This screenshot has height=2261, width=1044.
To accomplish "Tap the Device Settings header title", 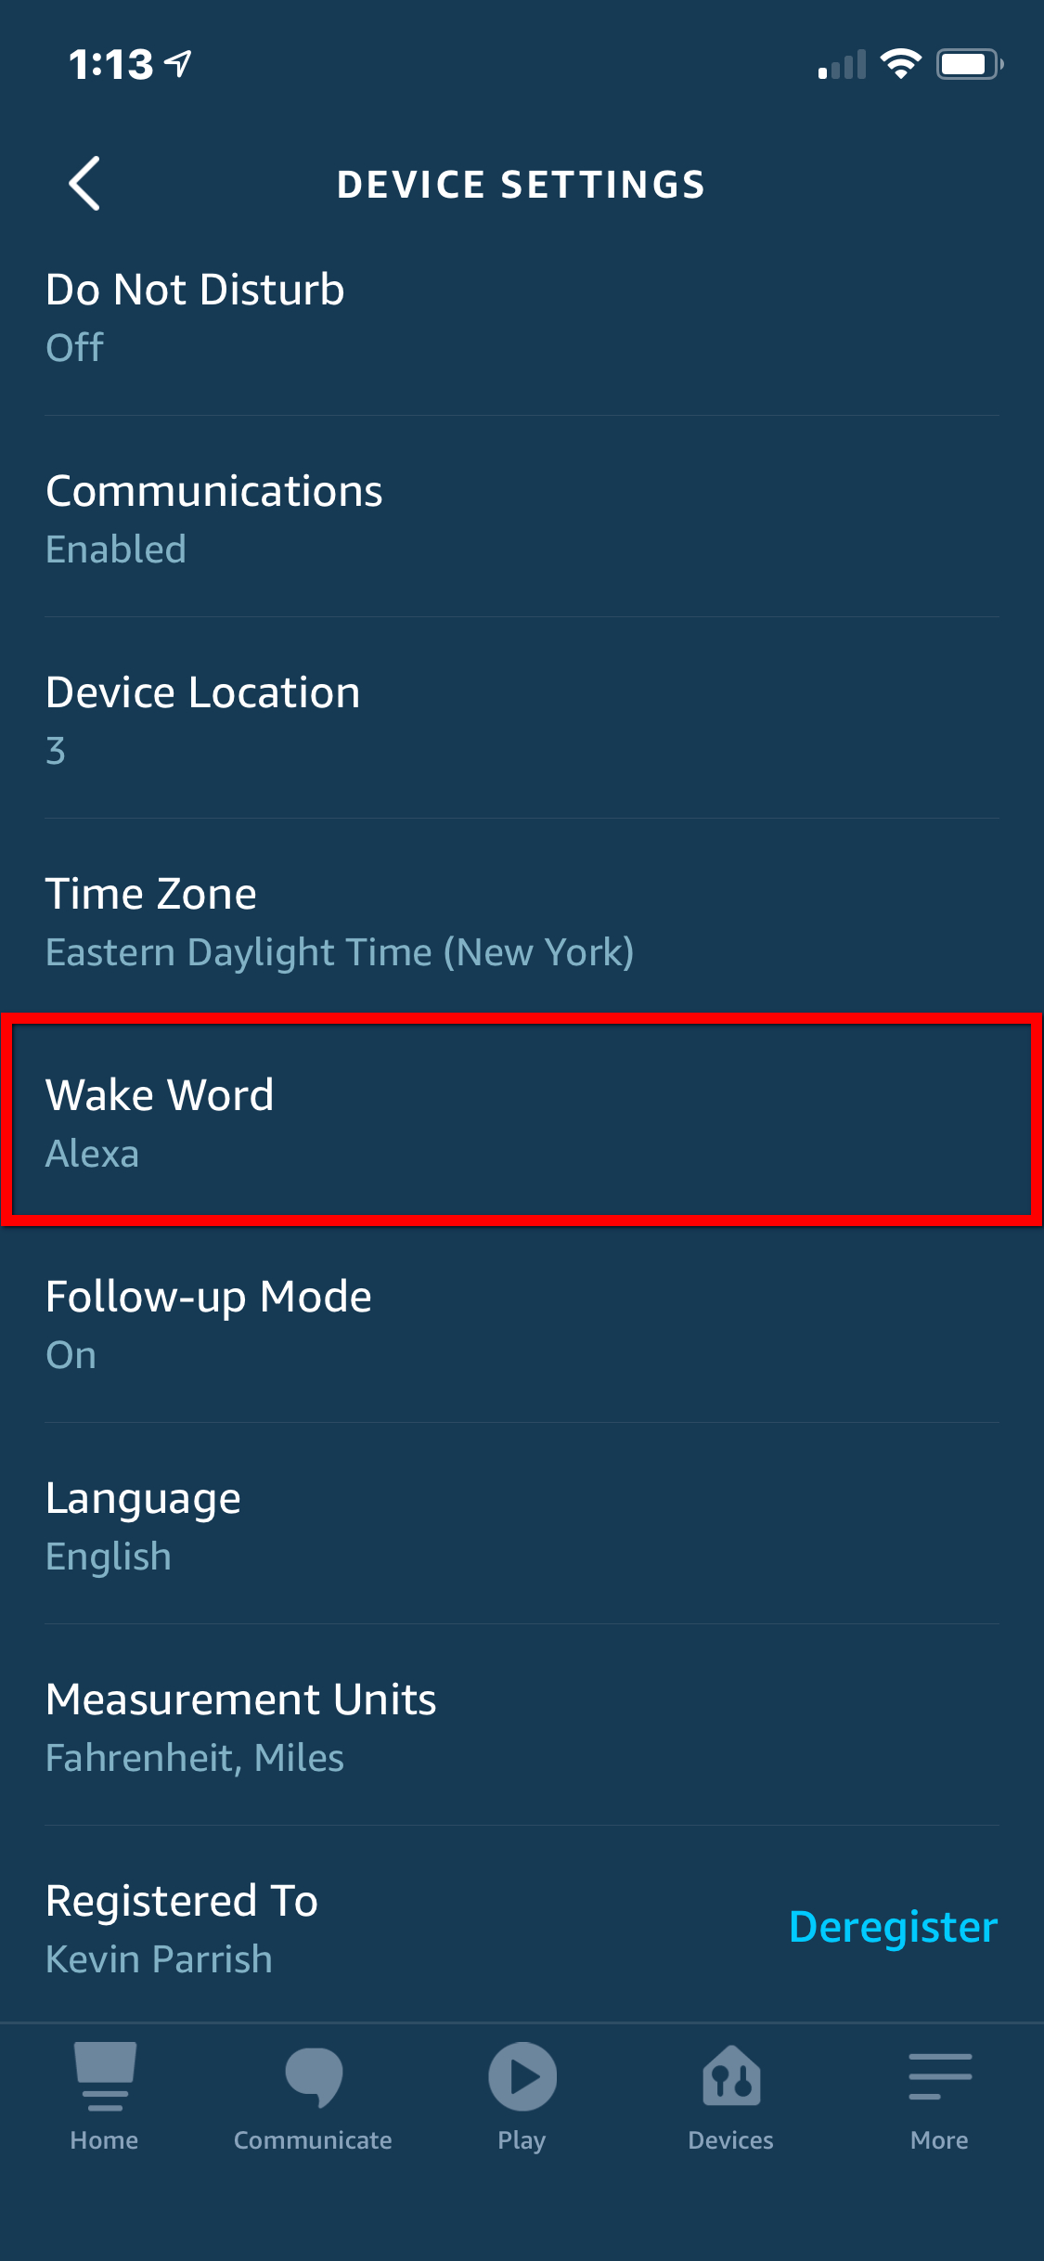I will click(x=522, y=184).
